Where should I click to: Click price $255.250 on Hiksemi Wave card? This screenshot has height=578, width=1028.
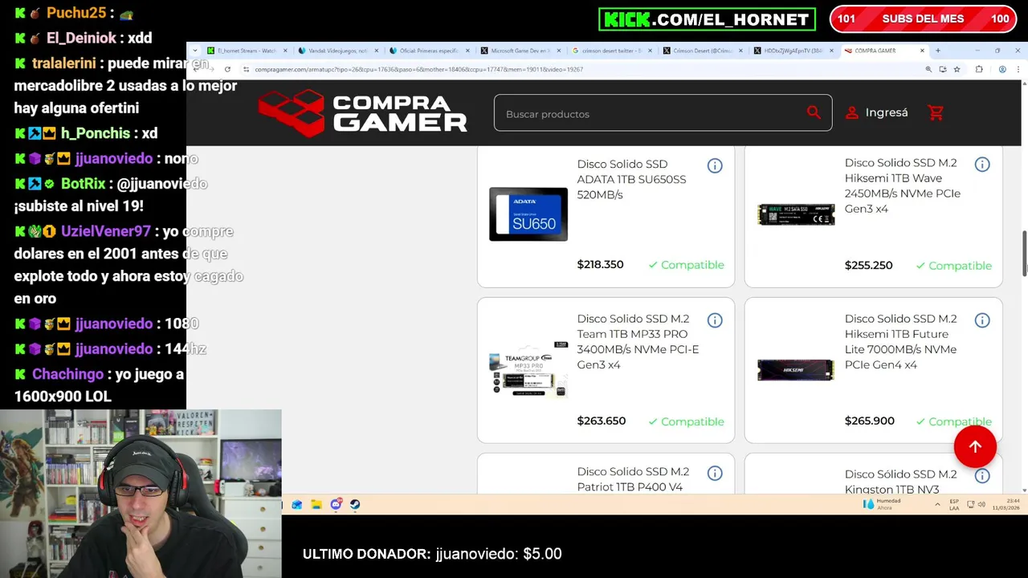[868, 266]
